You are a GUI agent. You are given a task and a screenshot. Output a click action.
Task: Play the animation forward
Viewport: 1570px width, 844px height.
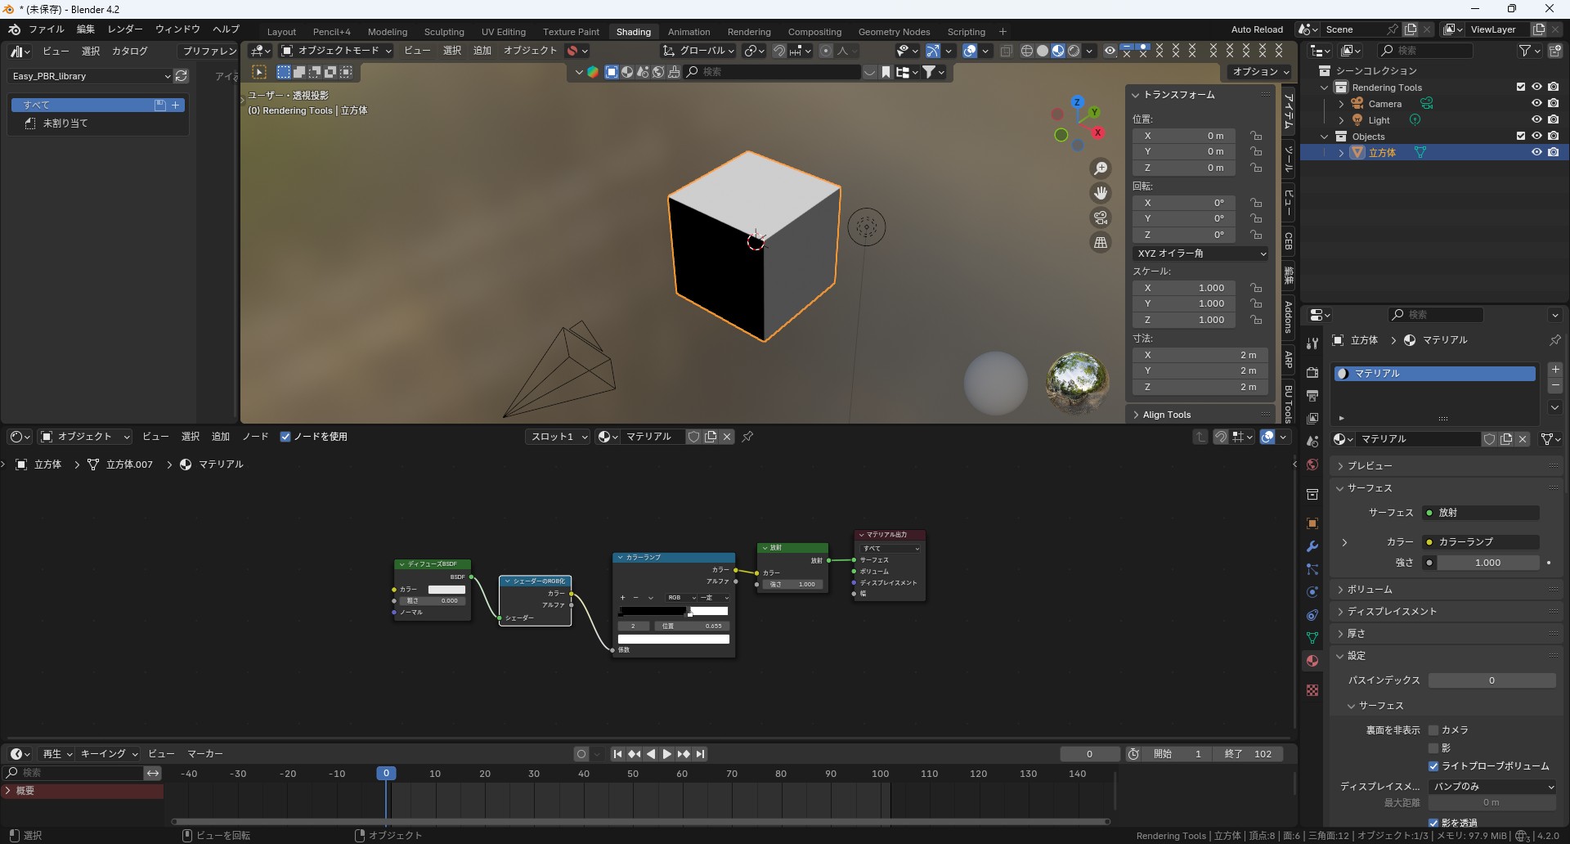(x=667, y=754)
